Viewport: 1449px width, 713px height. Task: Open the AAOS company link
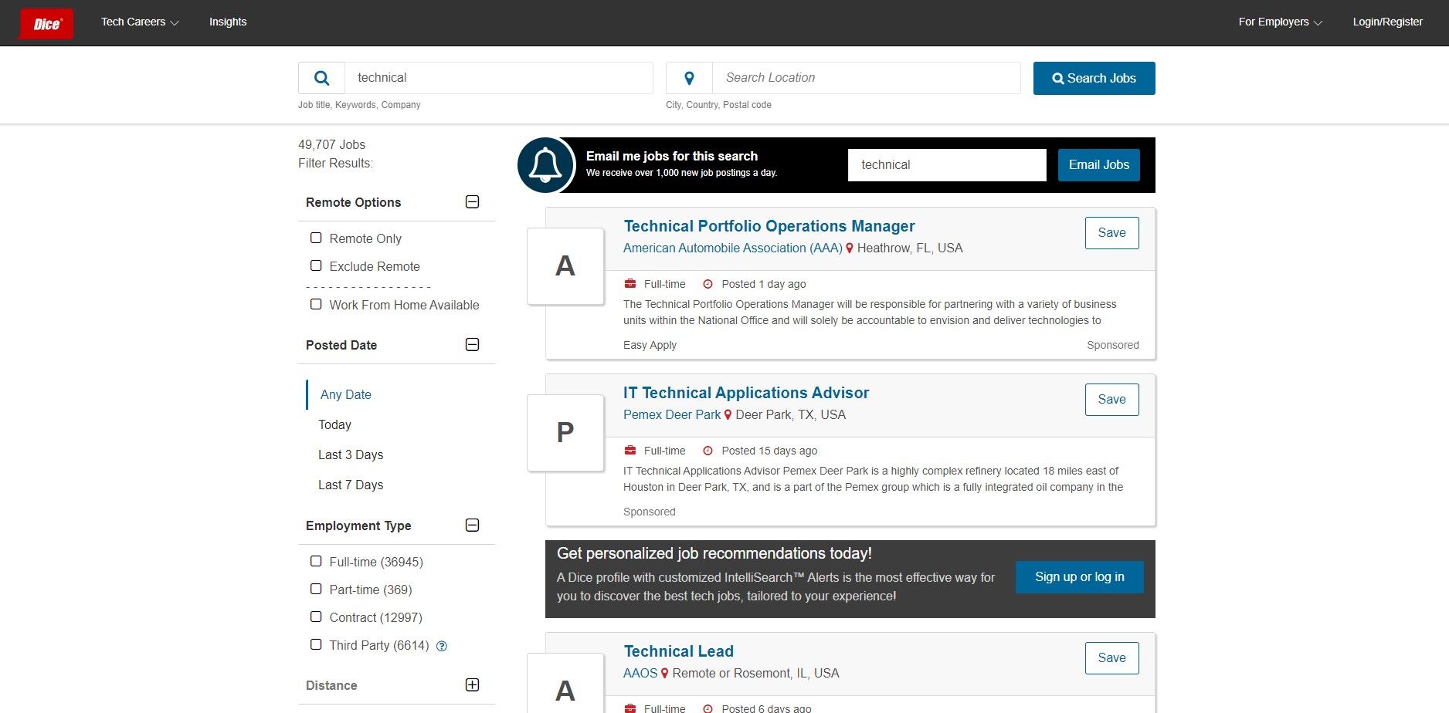tap(640, 674)
